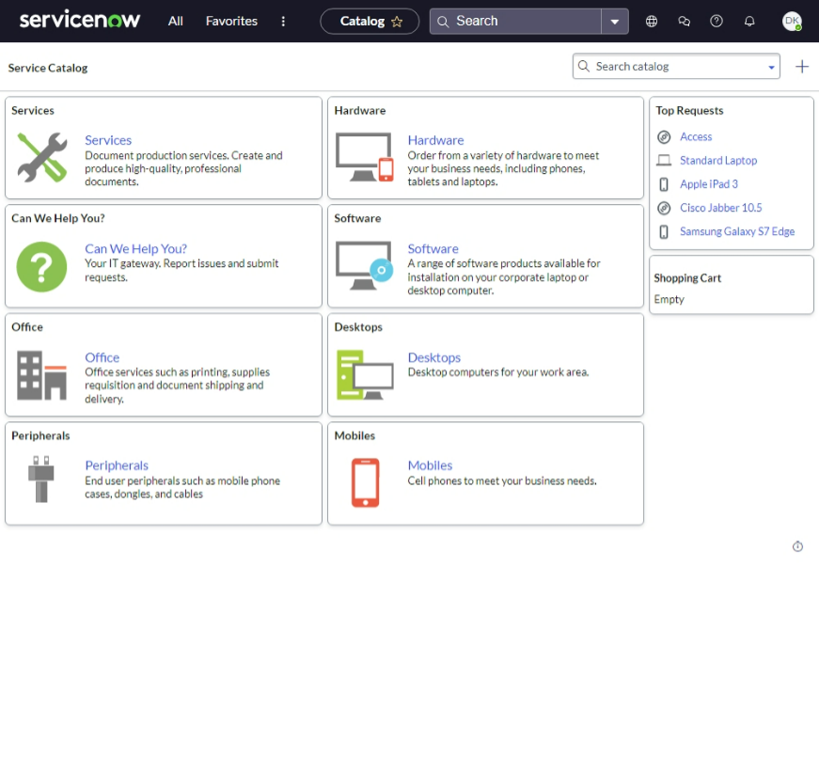Click the Services wrench and screwdriver icon

[41, 157]
